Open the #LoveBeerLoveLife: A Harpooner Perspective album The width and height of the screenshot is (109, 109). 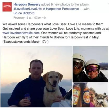click(46, 9)
